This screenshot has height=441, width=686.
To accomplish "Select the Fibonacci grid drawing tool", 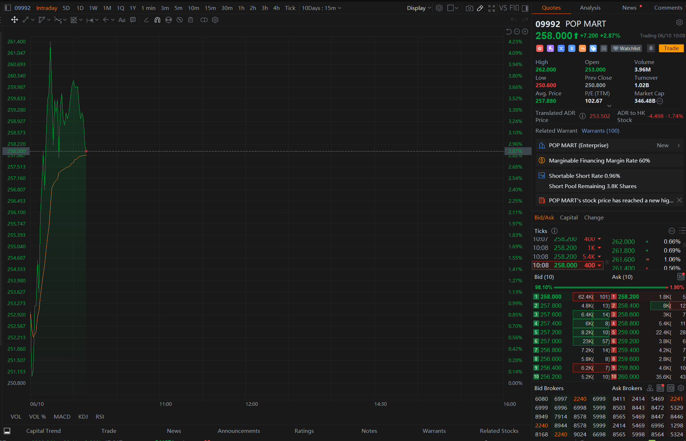I will [x=74, y=20].
